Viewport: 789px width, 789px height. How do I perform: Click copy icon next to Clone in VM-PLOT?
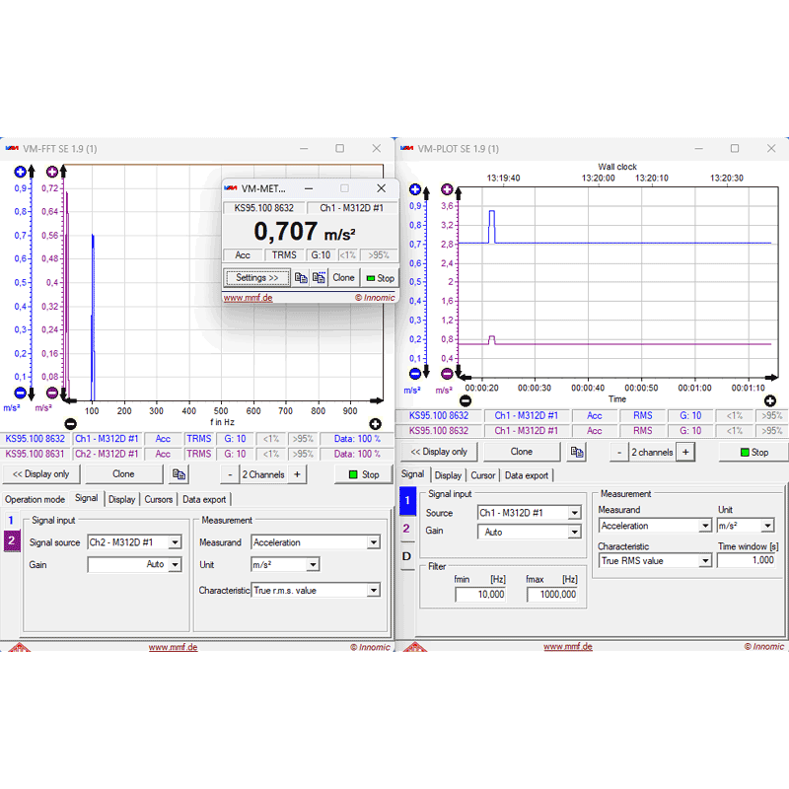click(578, 452)
